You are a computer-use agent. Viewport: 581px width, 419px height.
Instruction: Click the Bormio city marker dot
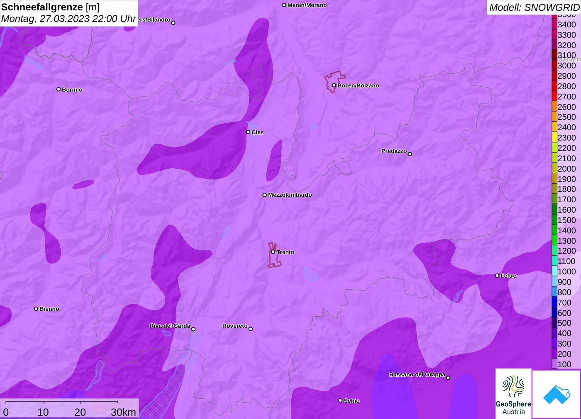[59, 90]
